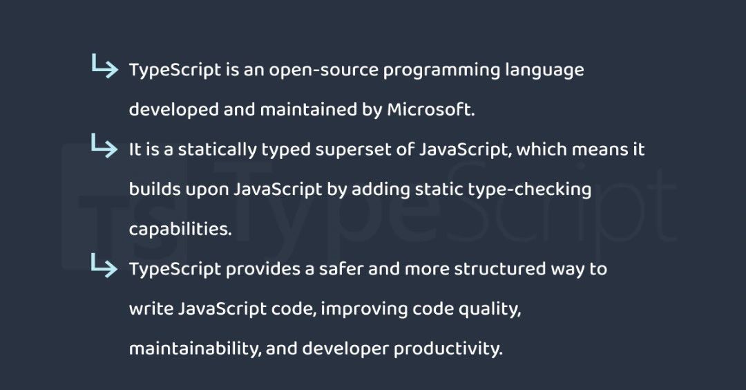Click the line "TypeScript provides a safer and more"

pyautogui.click(x=367, y=269)
